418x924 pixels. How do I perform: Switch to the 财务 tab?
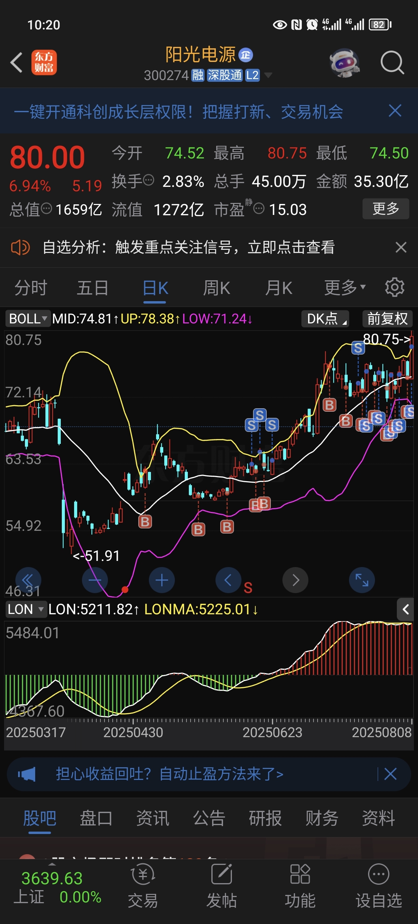tap(322, 818)
